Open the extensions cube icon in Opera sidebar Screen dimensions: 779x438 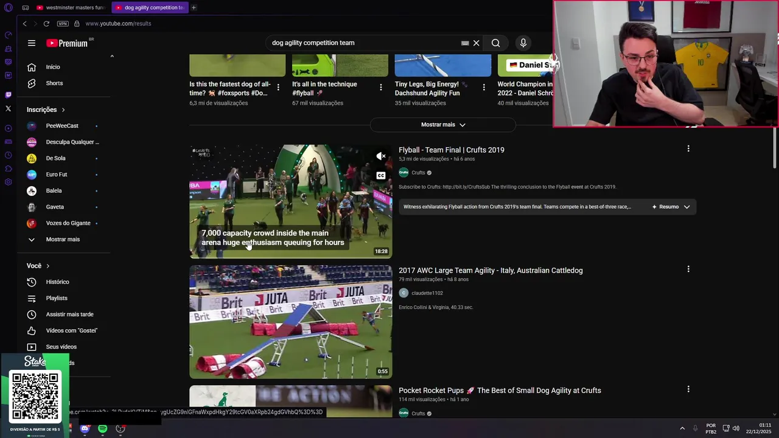(x=8, y=169)
